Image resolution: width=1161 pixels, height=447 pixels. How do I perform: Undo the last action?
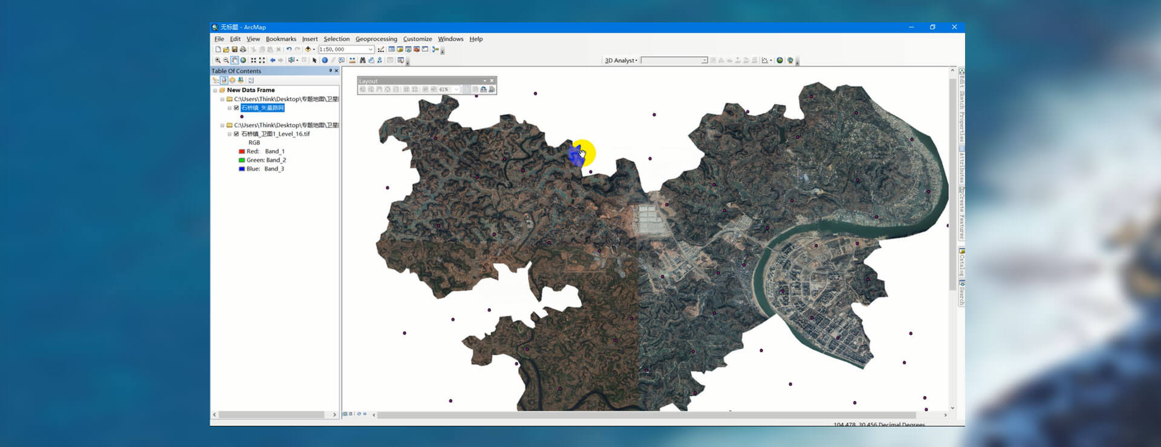(289, 50)
